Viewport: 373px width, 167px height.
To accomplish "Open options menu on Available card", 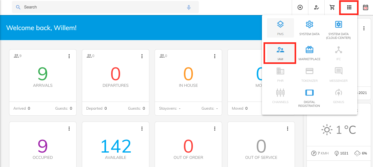I will click(x=142, y=128).
